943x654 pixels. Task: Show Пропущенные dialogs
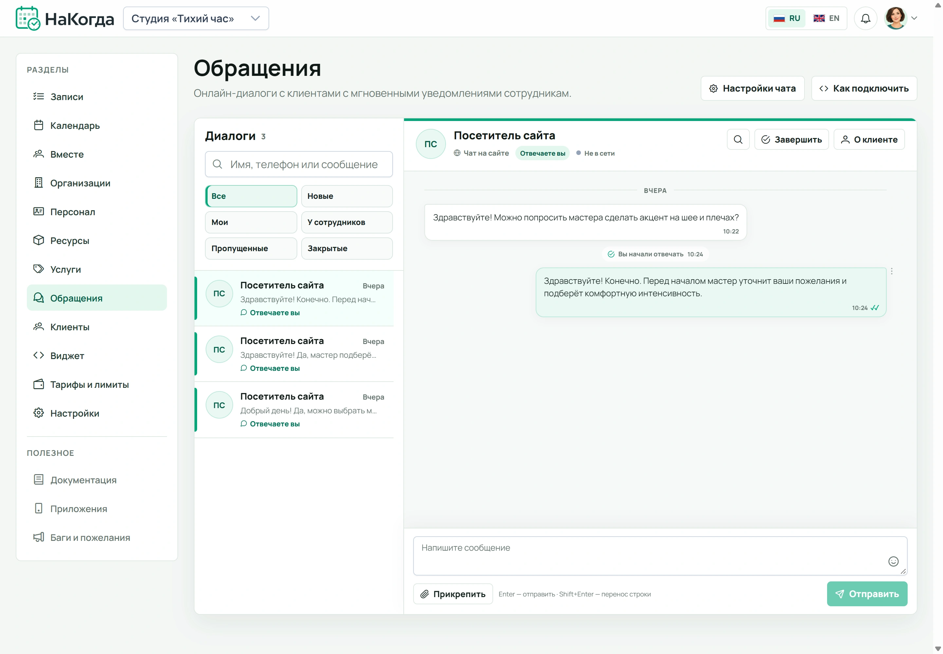251,248
